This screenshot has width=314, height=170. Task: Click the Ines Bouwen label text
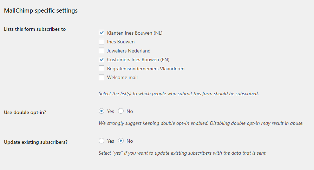[121, 42]
